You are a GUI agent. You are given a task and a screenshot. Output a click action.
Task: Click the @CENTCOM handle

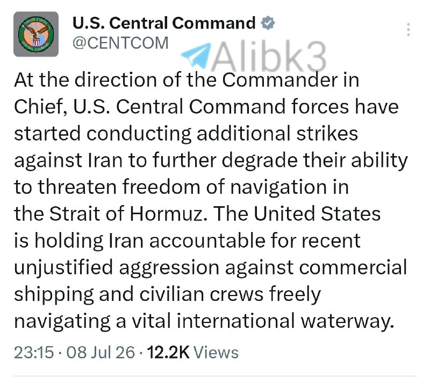click(x=120, y=43)
